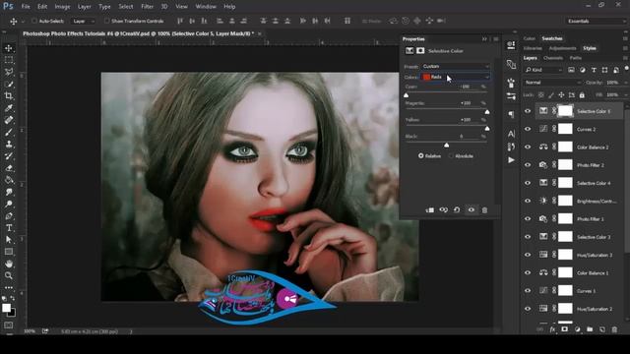Hide the Photo Filter 2 layer
Screen dimensions: 630x354
click(x=528, y=165)
